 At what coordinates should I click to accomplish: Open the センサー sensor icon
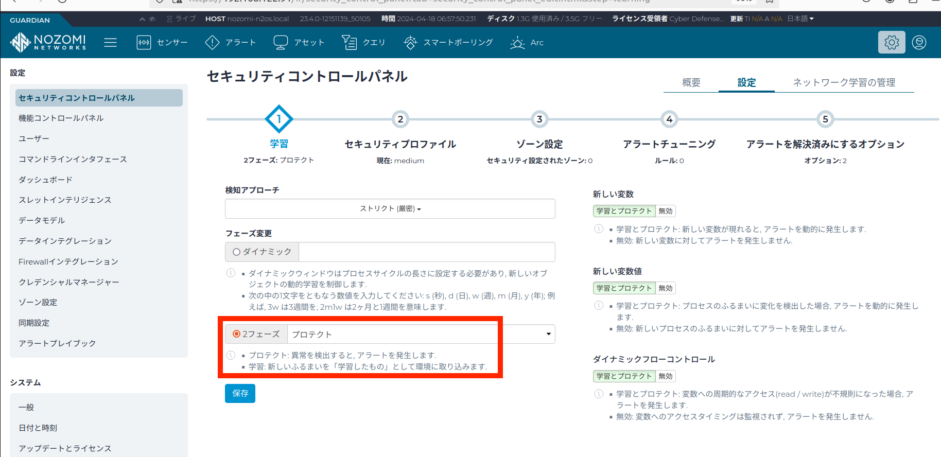pos(144,42)
